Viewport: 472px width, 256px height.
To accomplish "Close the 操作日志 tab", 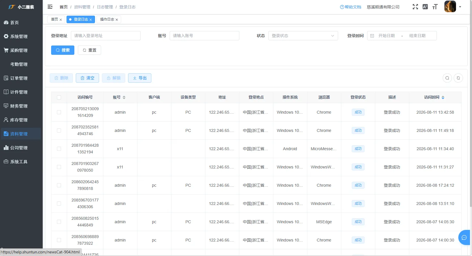I will (x=117, y=20).
